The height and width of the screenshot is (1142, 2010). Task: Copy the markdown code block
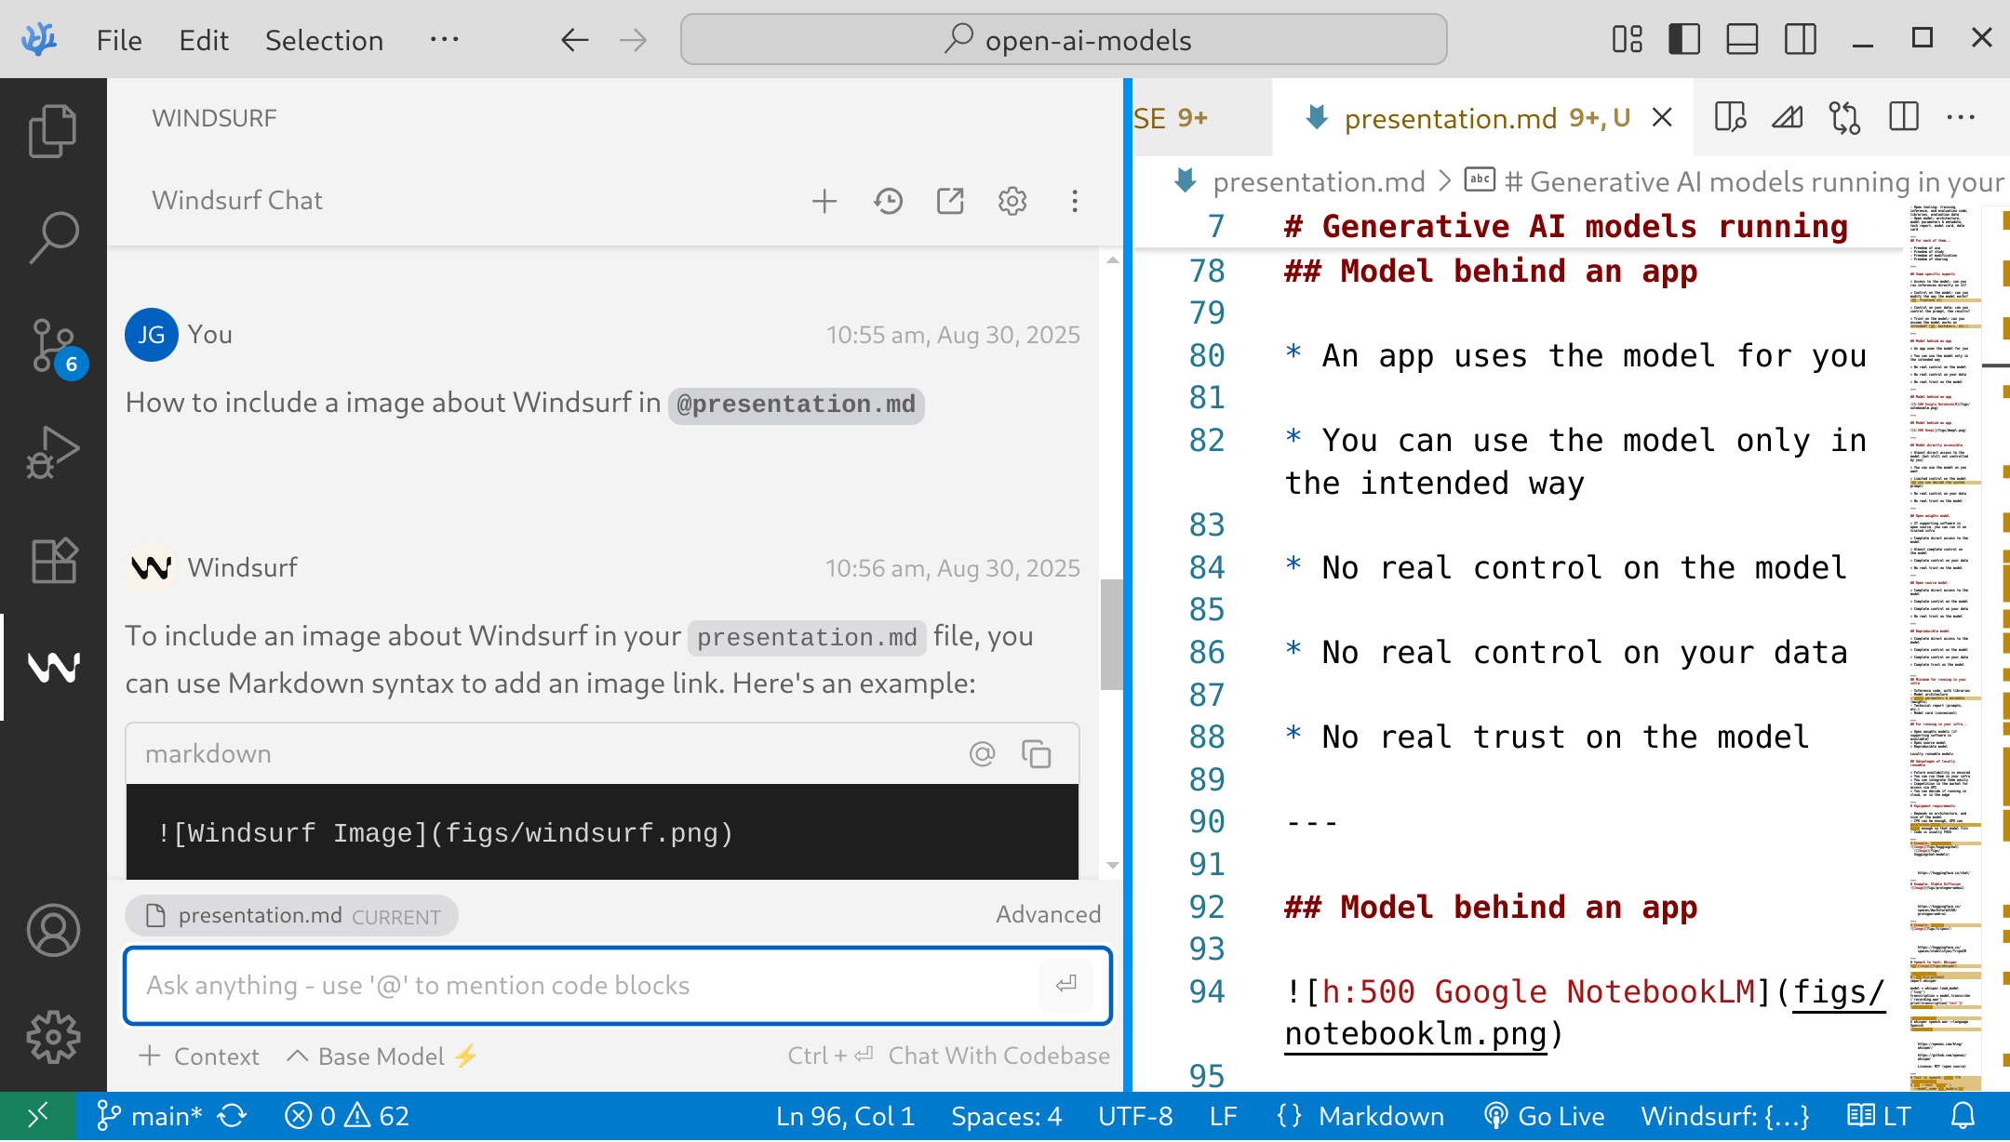click(x=1036, y=753)
